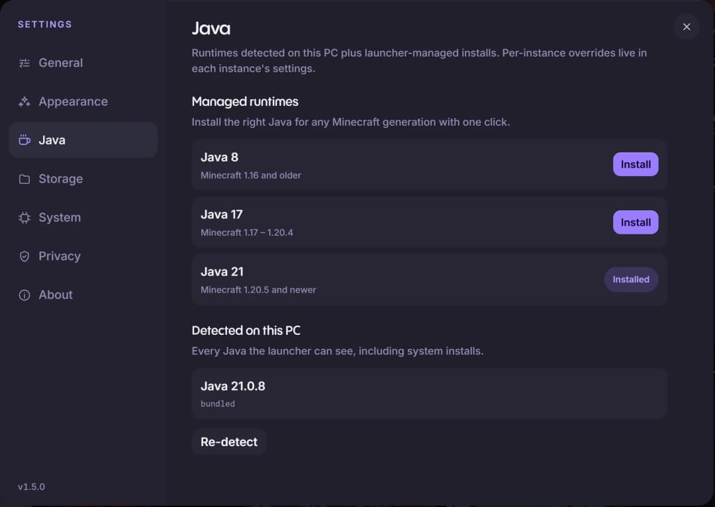Click the 'Detected on this PC' heading
This screenshot has width=715, height=507.
246,330
